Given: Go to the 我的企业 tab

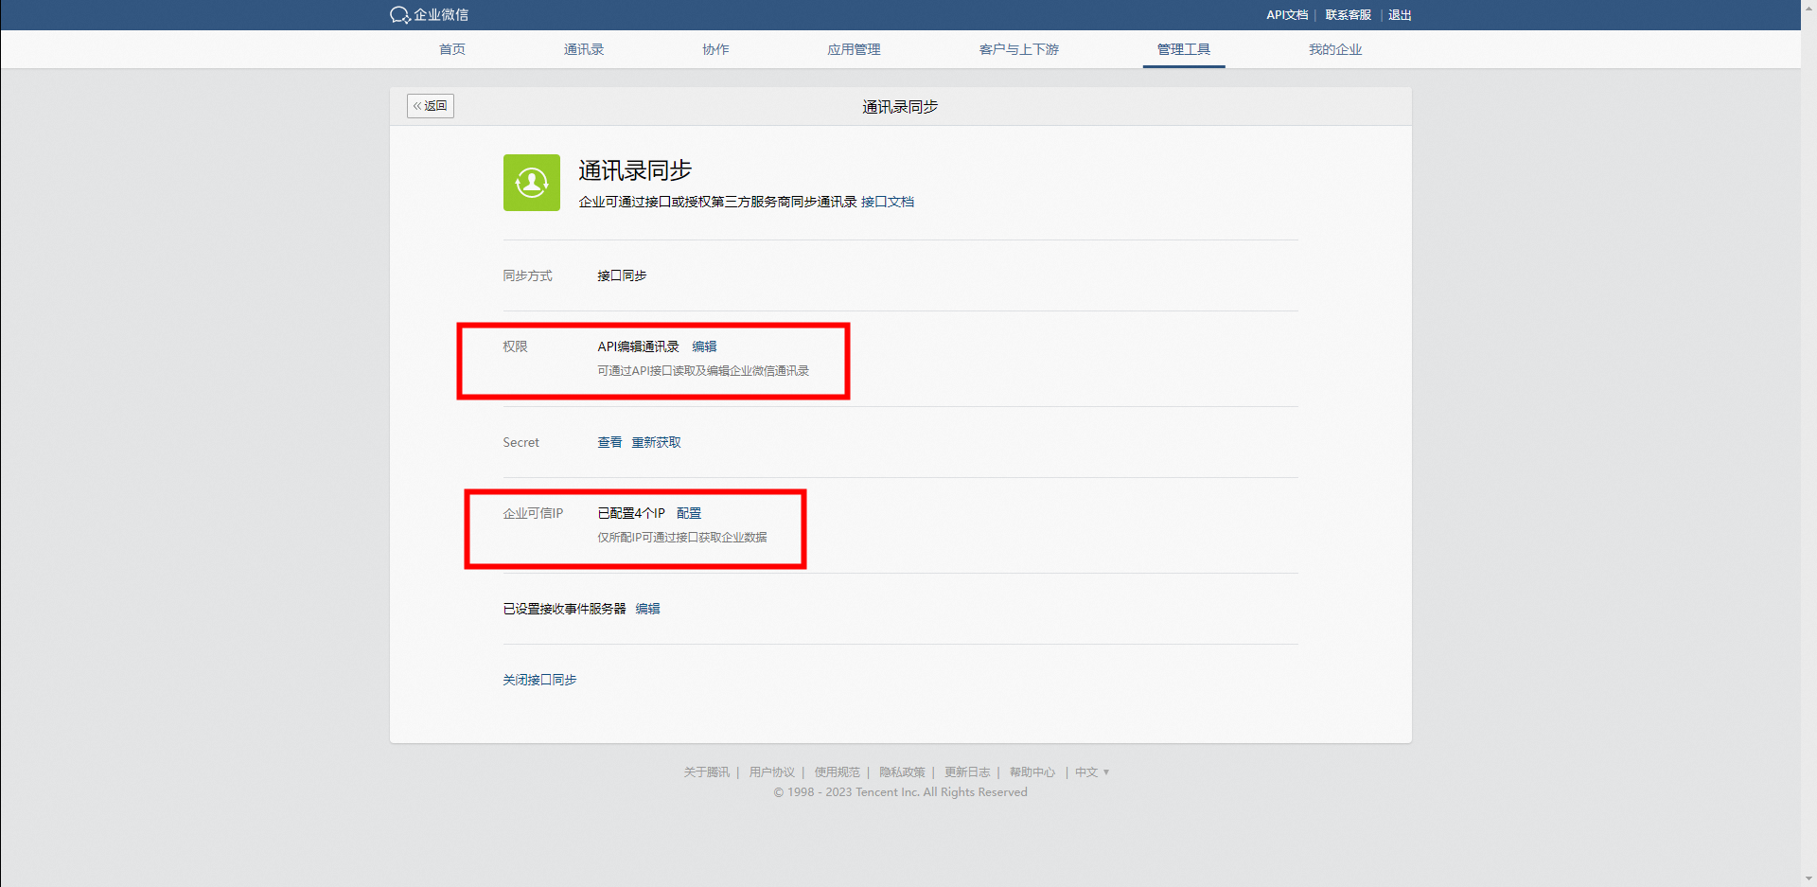Looking at the screenshot, I should pyautogui.click(x=1334, y=49).
